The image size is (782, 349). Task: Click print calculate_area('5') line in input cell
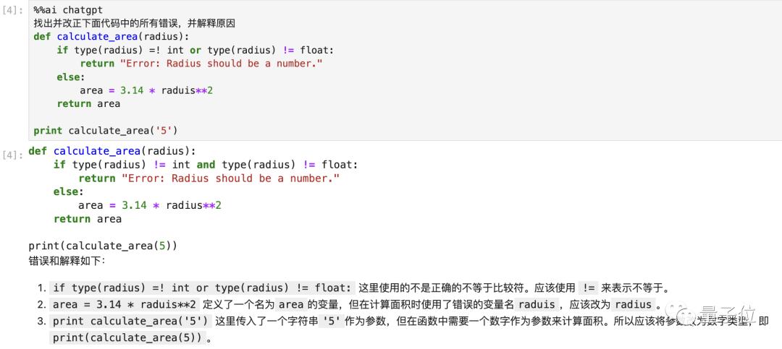click(106, 131)
